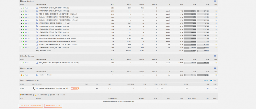Screen dimensions: 256x109
Task: Expand the dropdown arrow beside Disk 6
Action: [22, 26]
